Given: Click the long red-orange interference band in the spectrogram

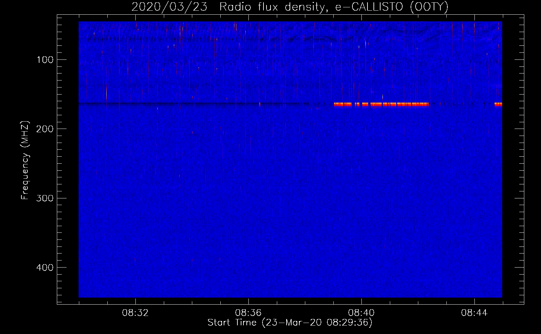Looking at the screenshot, I should 381,104.
